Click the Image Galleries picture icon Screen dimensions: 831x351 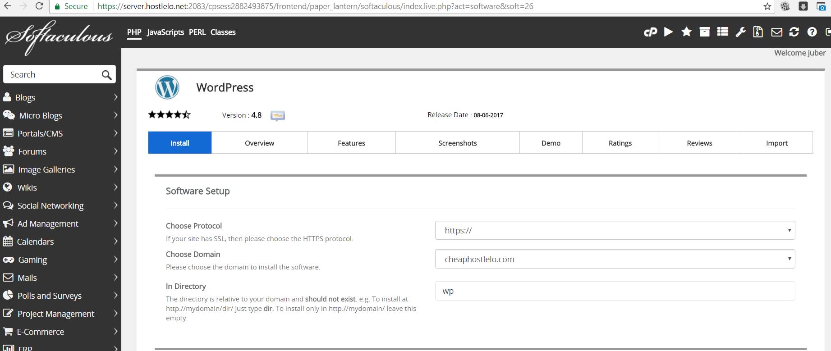pyautogui.click(x=8, y=169)
